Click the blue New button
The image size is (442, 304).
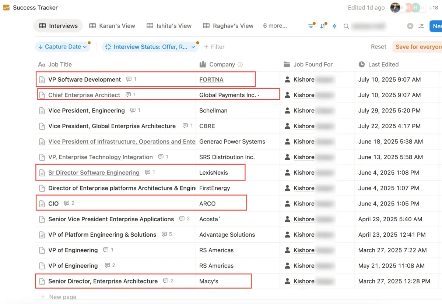pyautogui.click(x=436, y=26)
